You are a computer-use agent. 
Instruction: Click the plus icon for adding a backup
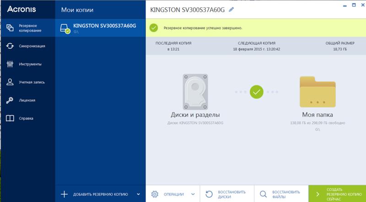click(64, 194)
